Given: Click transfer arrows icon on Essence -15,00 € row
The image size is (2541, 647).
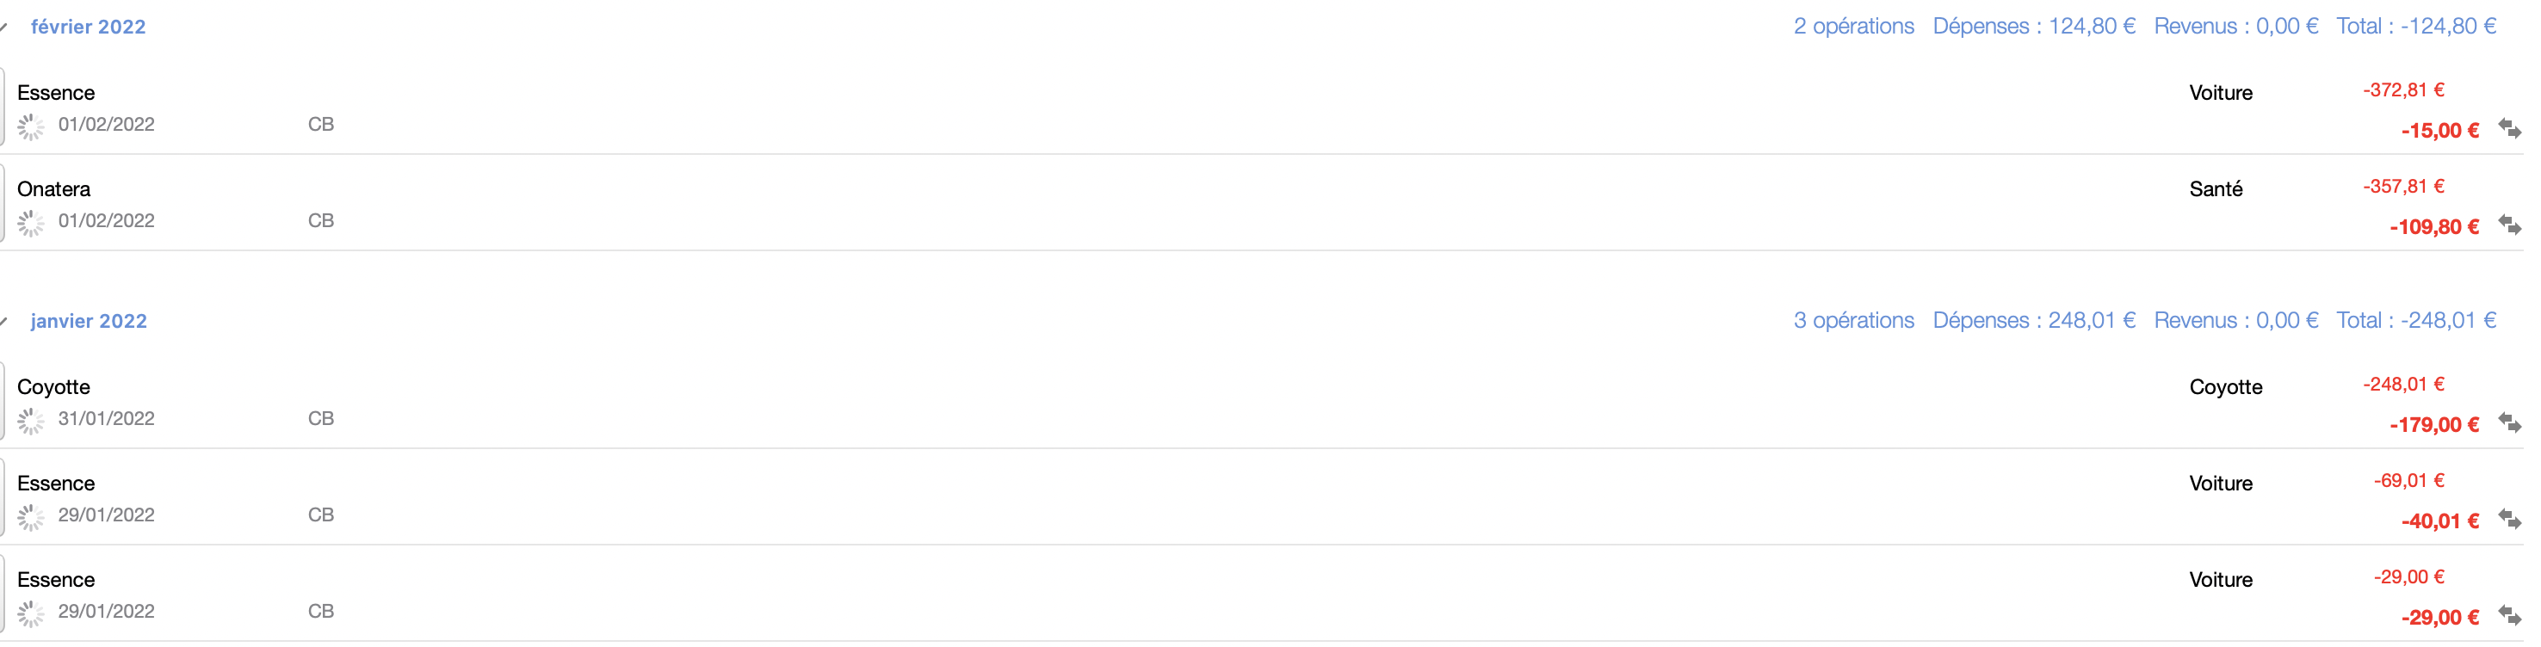Looking at the screenshot, I should (2509, 128).
